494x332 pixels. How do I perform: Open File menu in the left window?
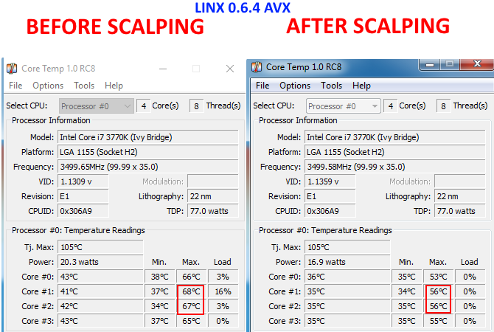tap(15, 86)
